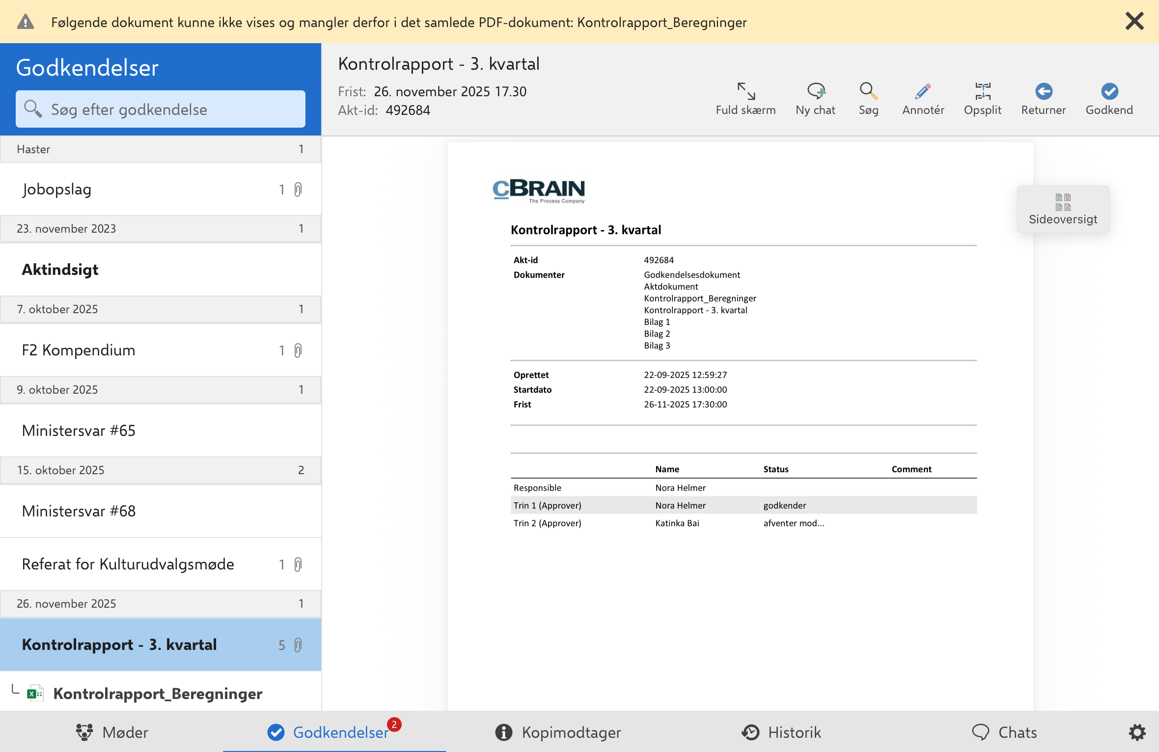Select Referat for Kulturudvalgsmøde
This screenshot has width=1159, height=752.
(x=160, y=564)
